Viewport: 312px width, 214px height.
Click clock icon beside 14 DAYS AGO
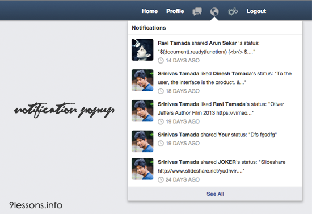point(161,61)
